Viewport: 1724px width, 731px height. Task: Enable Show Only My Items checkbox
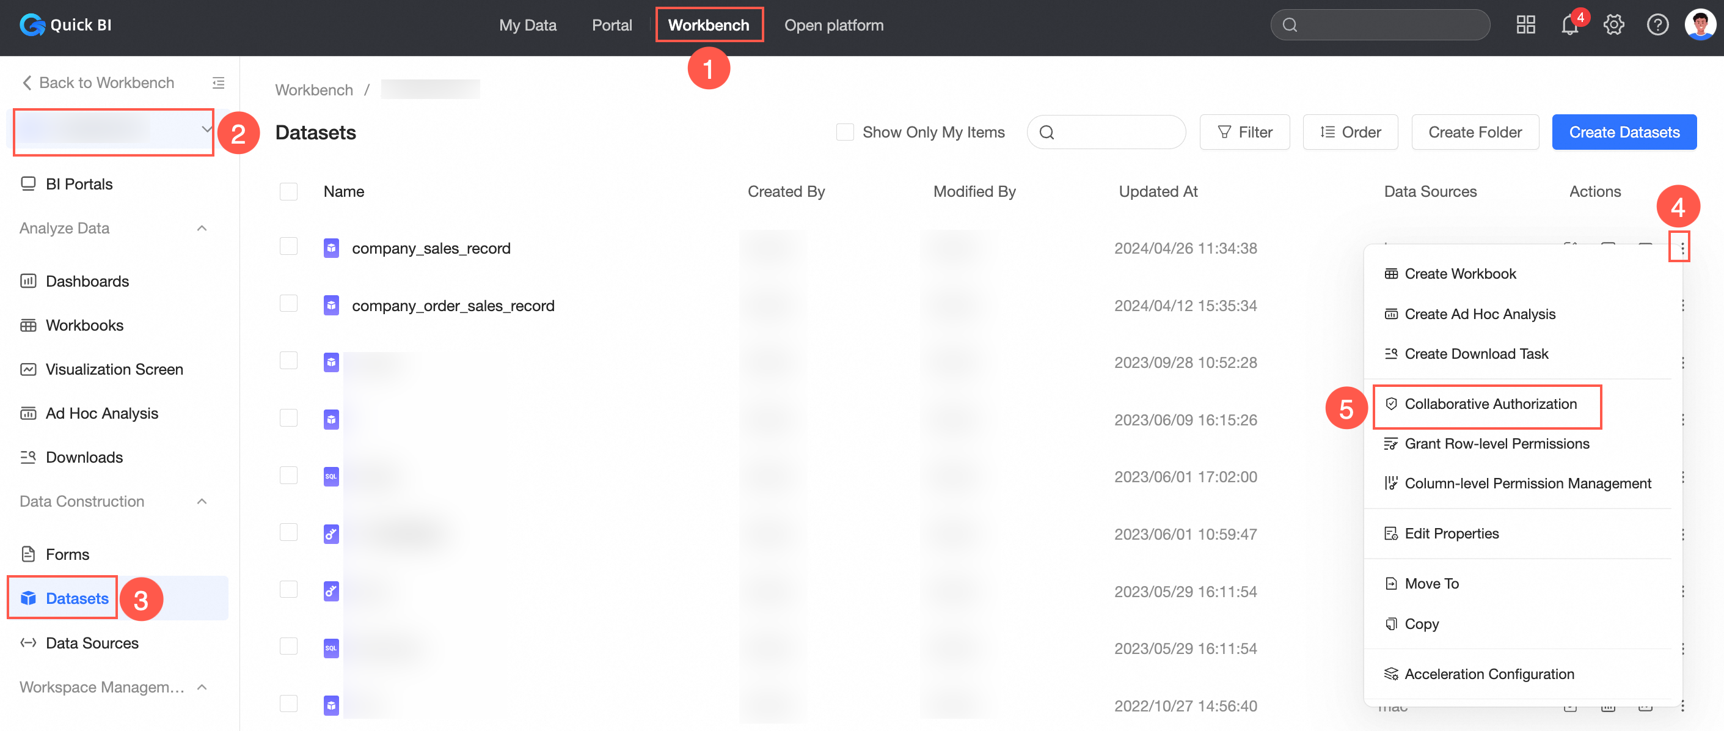(845, 133)
